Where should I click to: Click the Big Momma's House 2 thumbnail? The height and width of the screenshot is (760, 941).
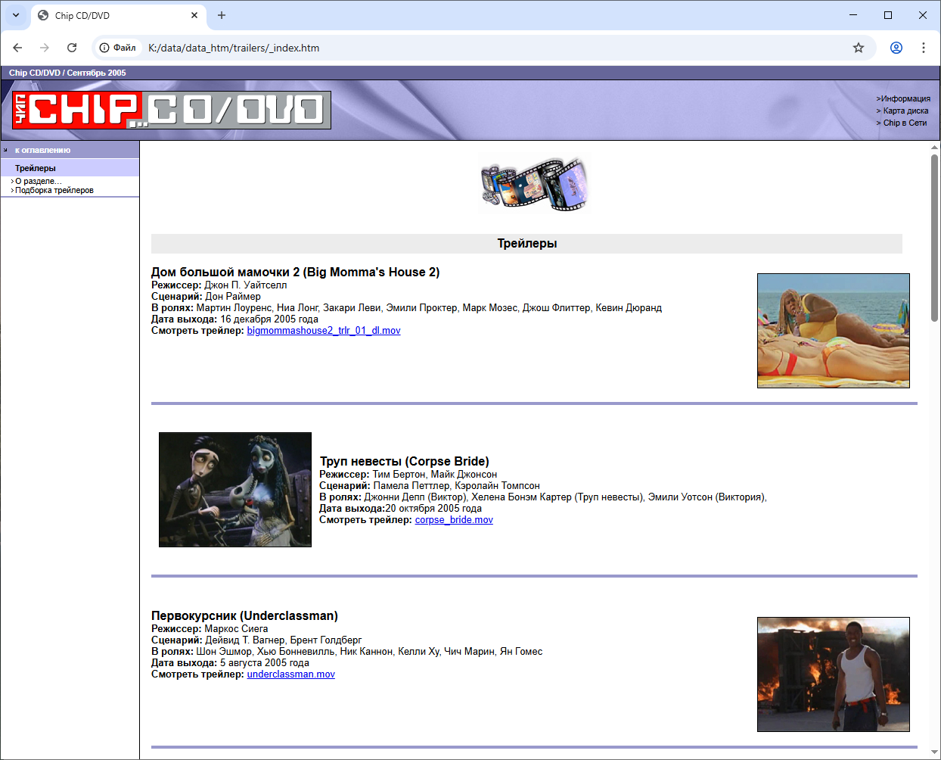point(834,331)
